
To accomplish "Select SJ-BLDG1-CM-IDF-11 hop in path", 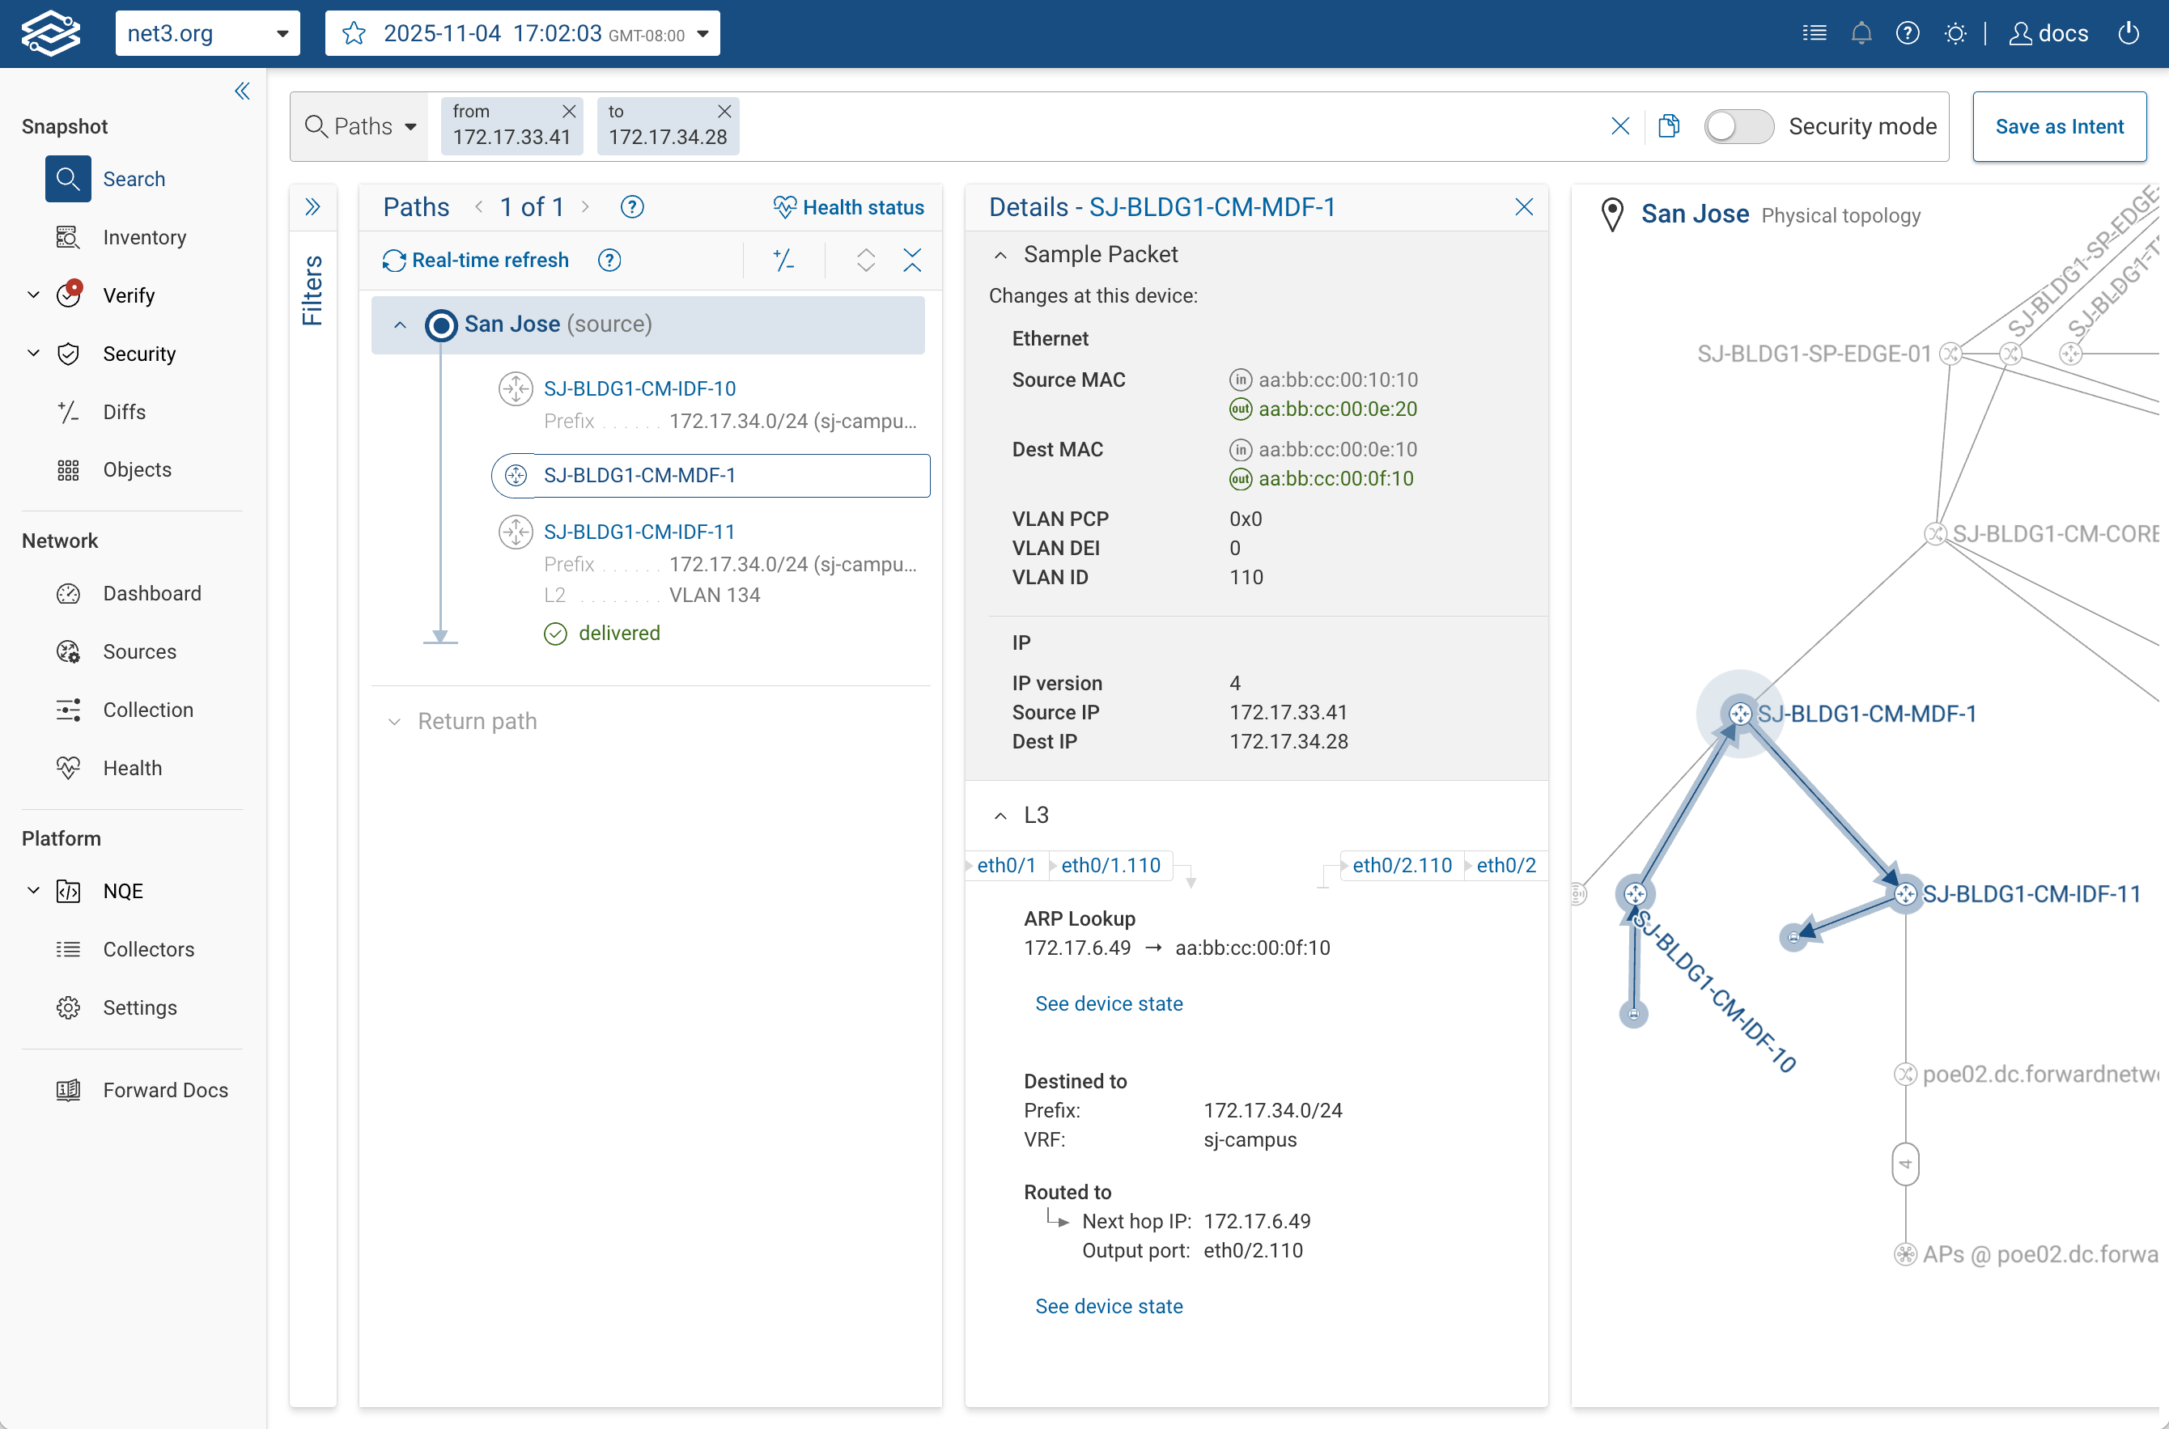I will pyautogui.click(x=639, y=532).
